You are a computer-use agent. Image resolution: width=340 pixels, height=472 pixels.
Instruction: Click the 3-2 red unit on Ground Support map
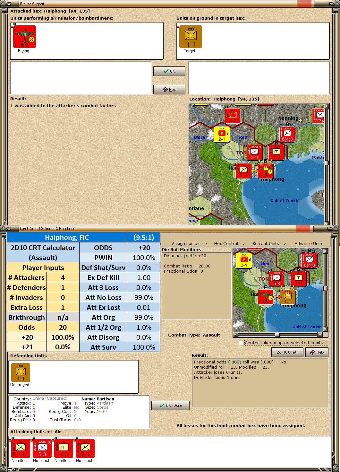(233, 116)
